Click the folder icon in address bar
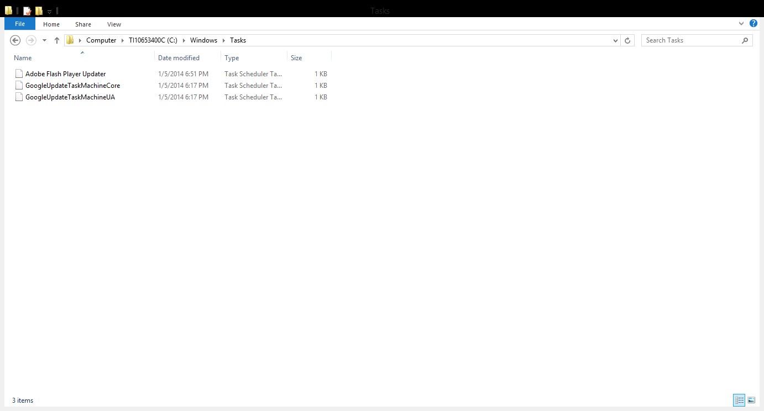The height and width of the screenshot is (411, 764). point(70,40)
